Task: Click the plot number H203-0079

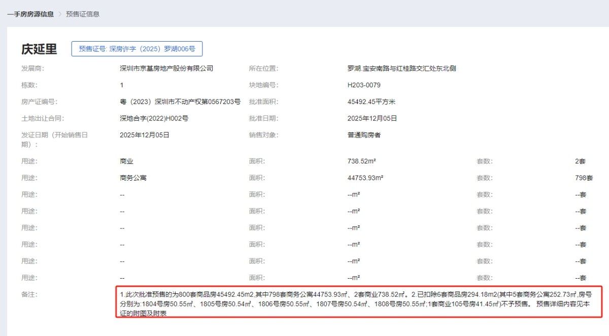Action: (364, 85)
